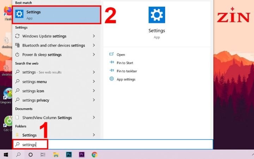This screenshot has height=159, width=254.
Task: Open Firefox desktop shortcut
Action: [8, 13]
